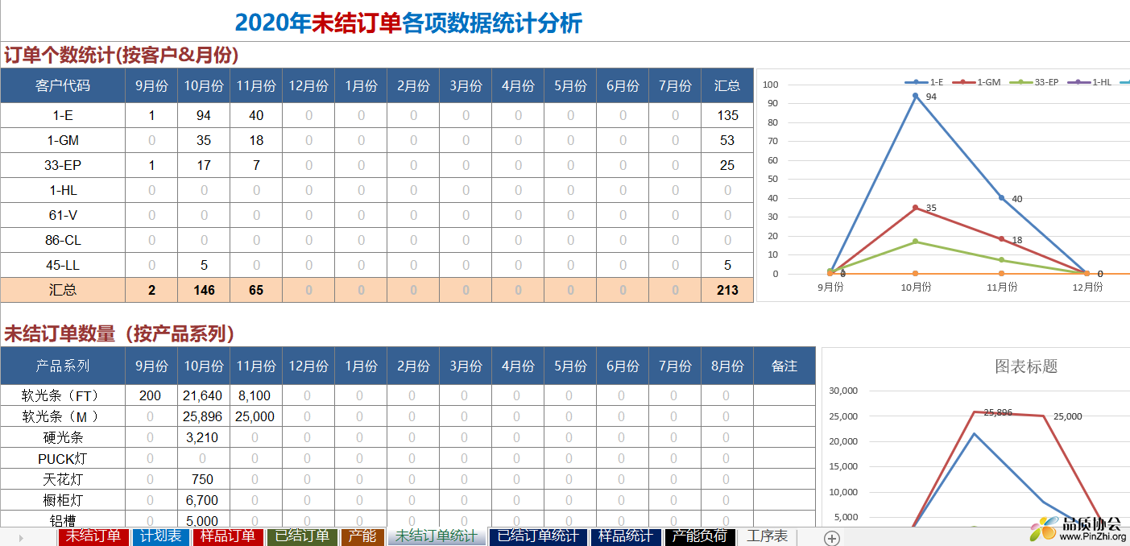The image size is (1130, 546).
Task: Select the 未结订单统计 sheet tab
Action: point(436,536)
